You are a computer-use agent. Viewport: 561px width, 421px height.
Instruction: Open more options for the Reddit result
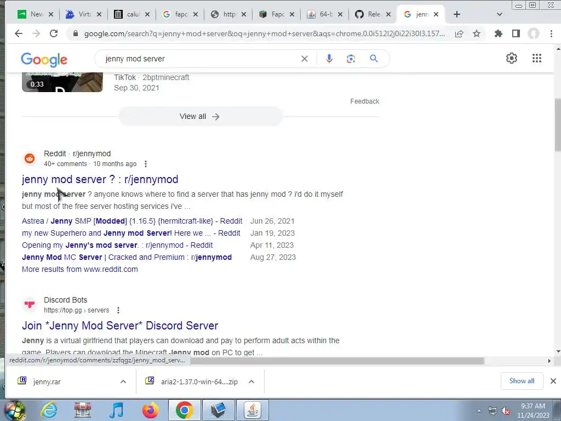coord(145,164)
